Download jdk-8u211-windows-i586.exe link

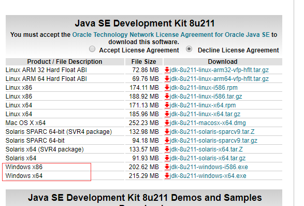pos(209,167)
